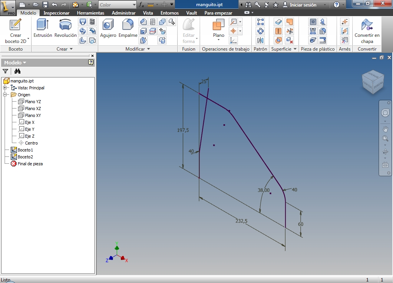Switch to the Inspeccionar tab

click(x=56, y=13)
